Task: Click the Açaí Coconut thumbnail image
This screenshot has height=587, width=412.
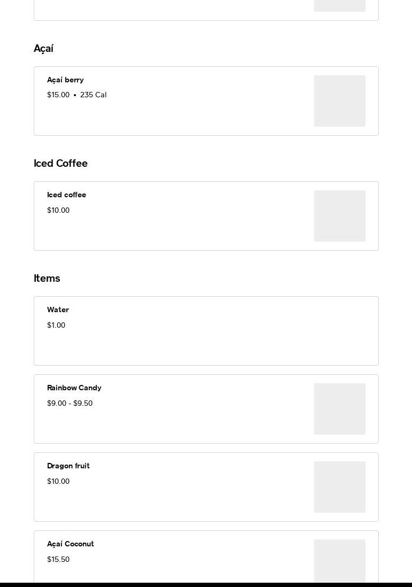Action: click(x=339, y=561)
